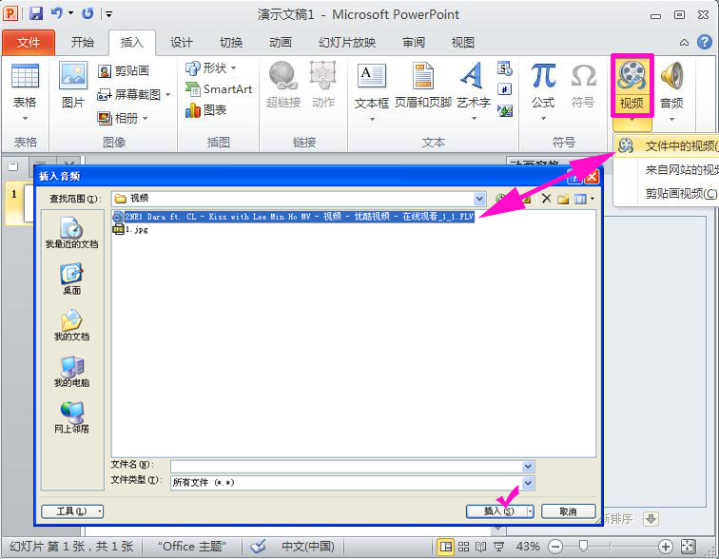Insert slide number with the # icon
Viewport: 719px width, 559px height.
(504, 89)
